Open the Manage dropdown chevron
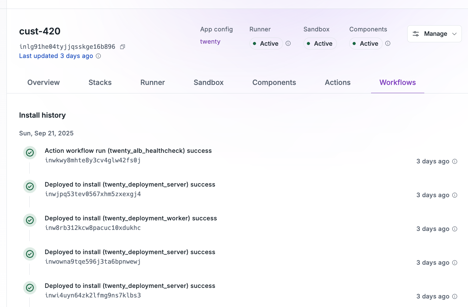 (454, 33)
